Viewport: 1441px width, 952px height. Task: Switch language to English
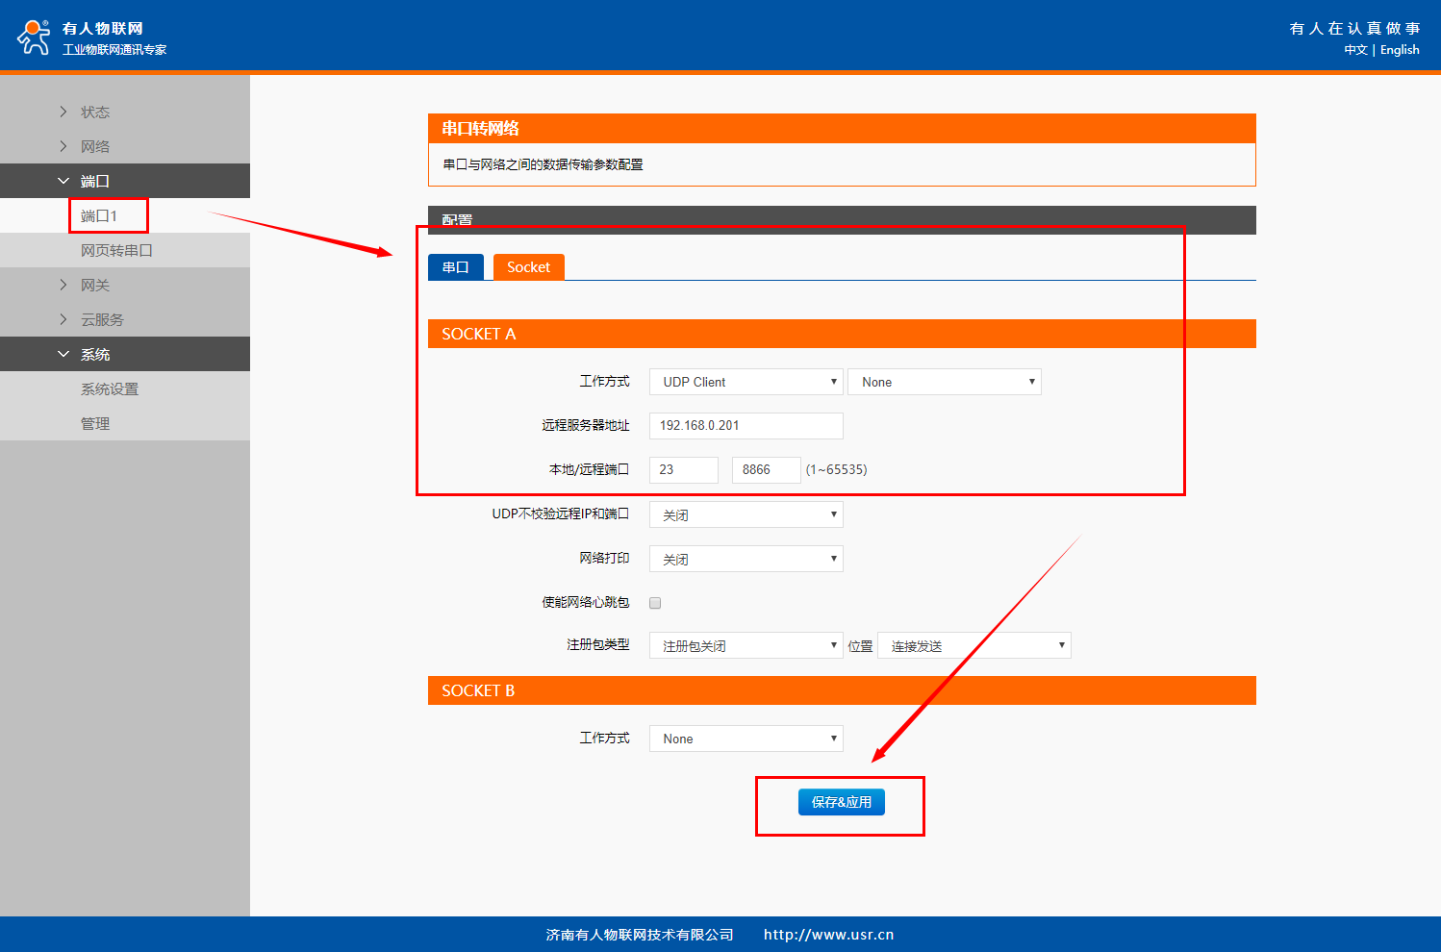(1399, 50)
